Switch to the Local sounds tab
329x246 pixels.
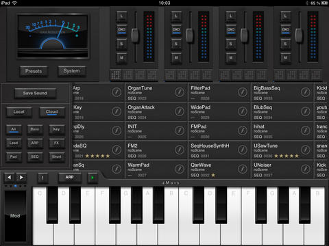[x=19, y=112]
